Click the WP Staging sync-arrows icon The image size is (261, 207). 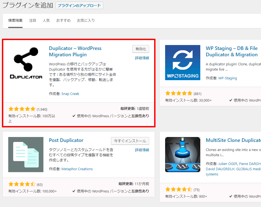(183, 63)
